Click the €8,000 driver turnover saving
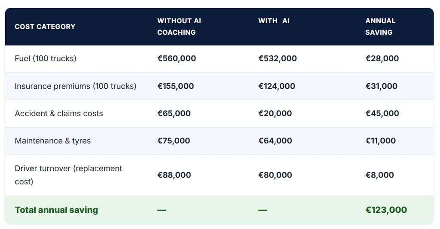Viewport: 440px width, 229px height. click(379, 175)
